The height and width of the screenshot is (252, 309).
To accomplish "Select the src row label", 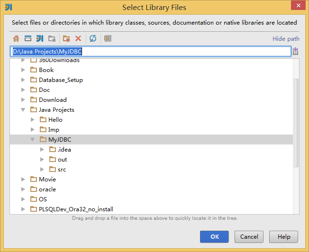I will (62, 170).
